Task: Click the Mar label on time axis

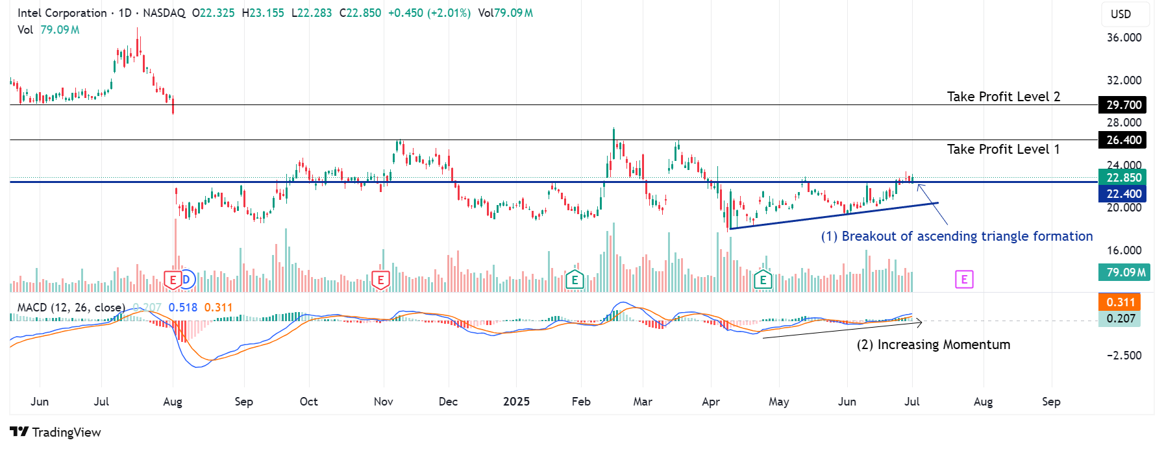Action: pyautogui.click(x=643, y=402)
